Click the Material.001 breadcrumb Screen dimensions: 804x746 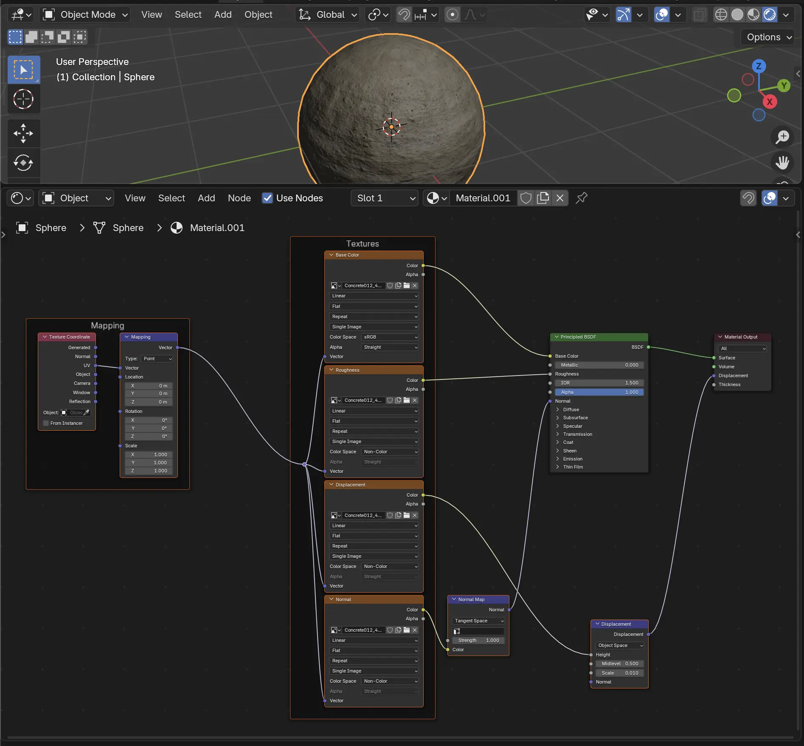coord(217,228)
